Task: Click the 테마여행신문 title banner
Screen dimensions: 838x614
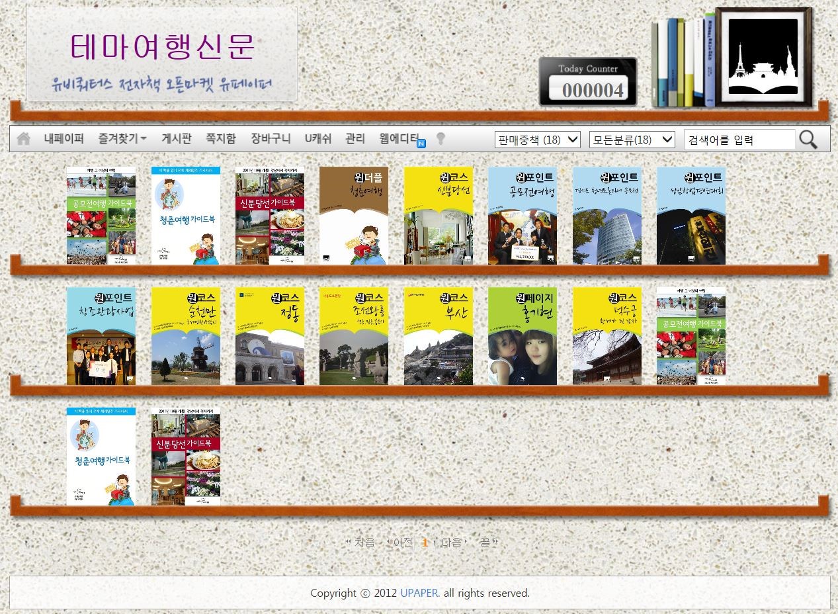Action: coord(162,54)
